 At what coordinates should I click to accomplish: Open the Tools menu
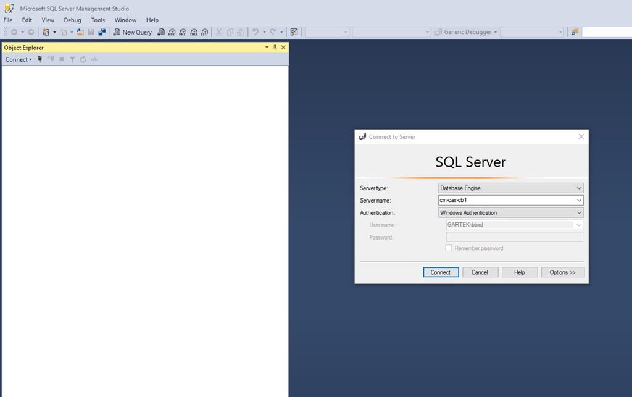(x=98, y=20)
